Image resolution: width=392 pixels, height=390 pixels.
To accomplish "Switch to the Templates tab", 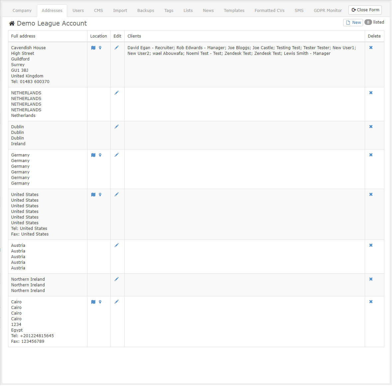I will (234, 11).
